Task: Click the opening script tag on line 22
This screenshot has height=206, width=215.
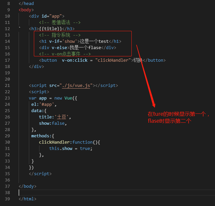Action: point(39,92)
